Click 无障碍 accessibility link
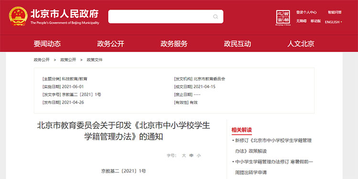Viewport: 358px width, 179px height. (x=301, y=21)
